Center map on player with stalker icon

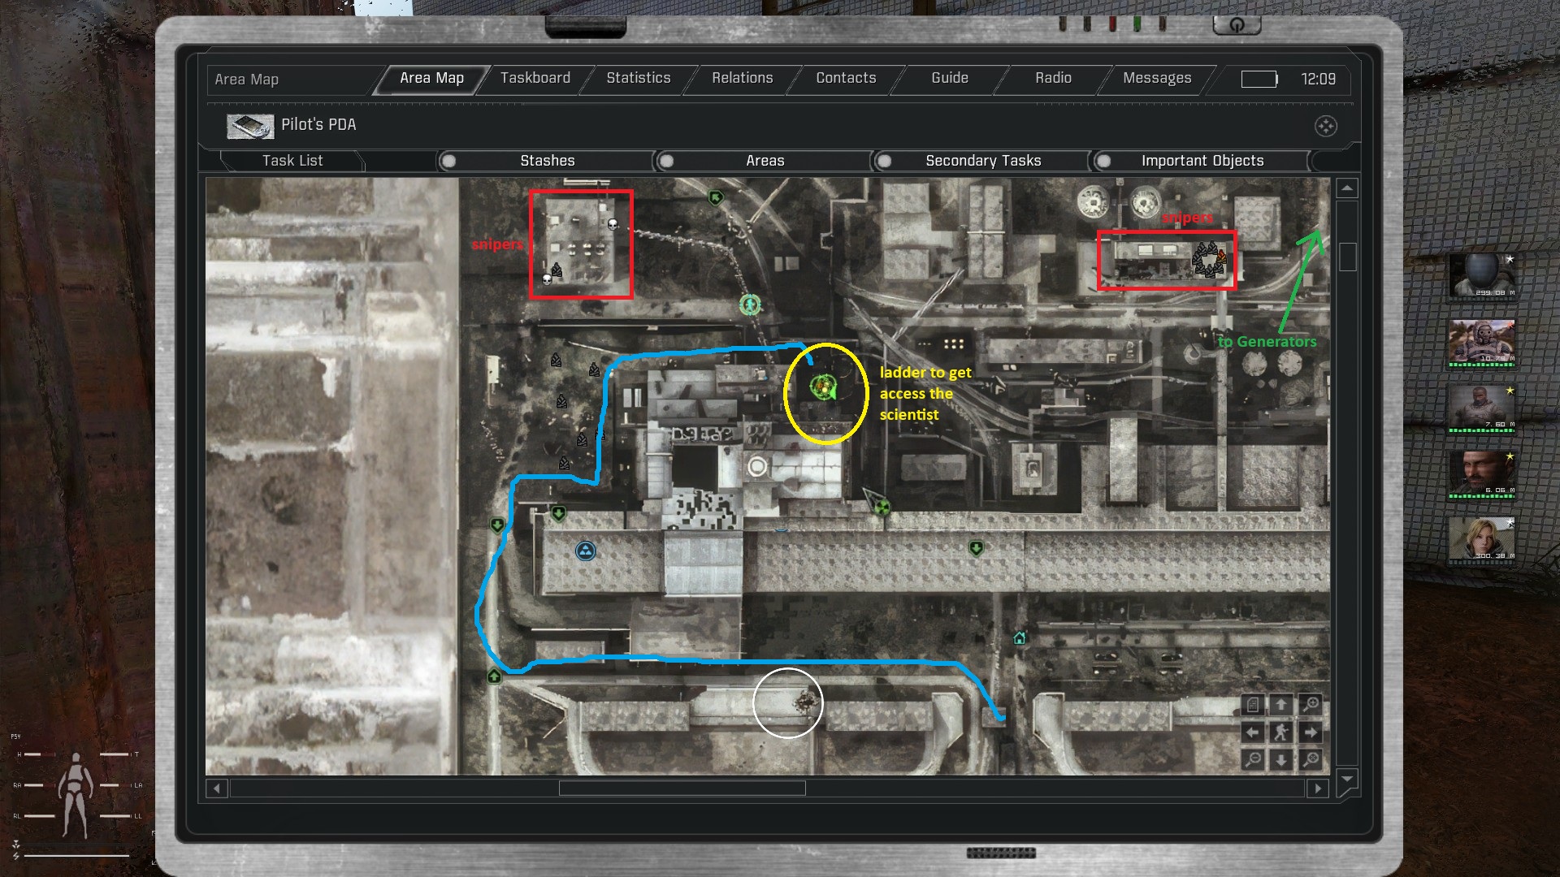point(1281,732)
